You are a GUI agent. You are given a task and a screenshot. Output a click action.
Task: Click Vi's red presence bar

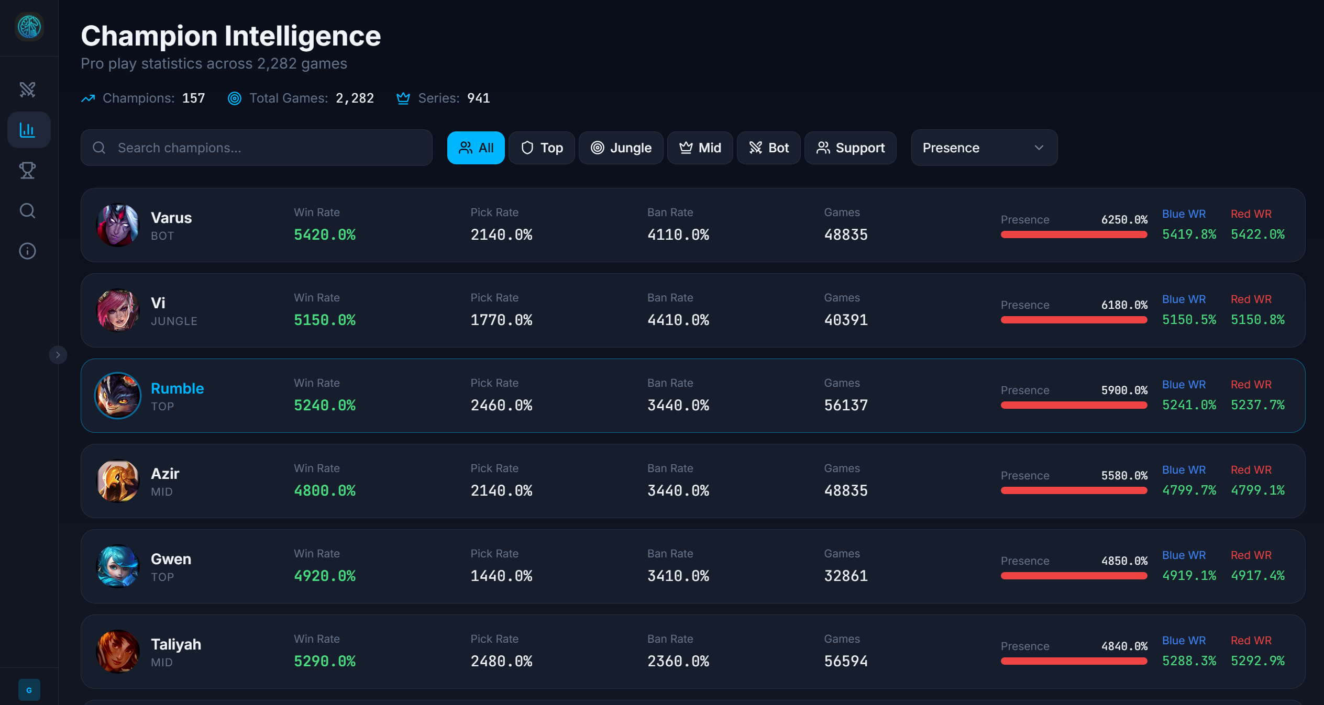pos(1074,320)
